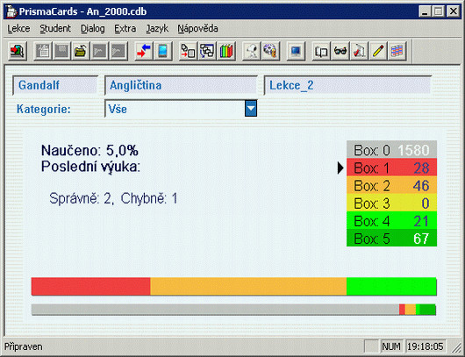The width and height of the screenshot is (465, 357).
Task: Click the Kategorie: label
Action: [x=44, y=109]
